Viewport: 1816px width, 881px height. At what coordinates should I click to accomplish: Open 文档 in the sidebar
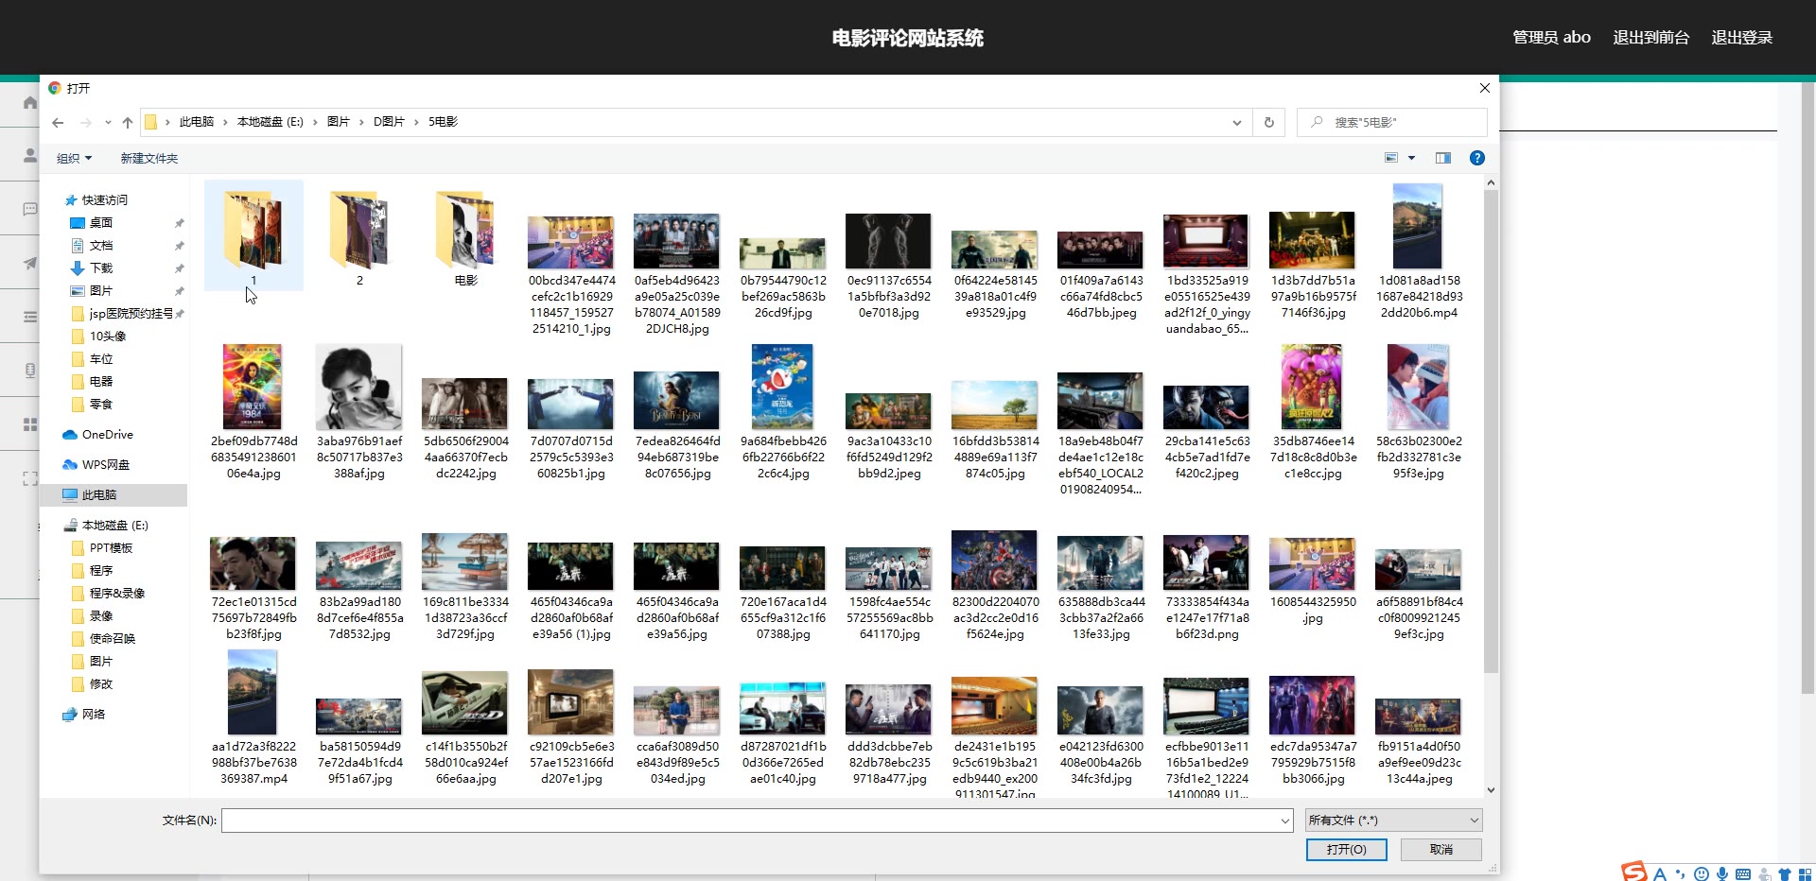tap(101, 246)
